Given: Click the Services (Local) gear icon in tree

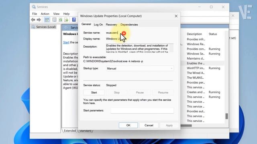Looking at the screenshot, I should tap(33, 27).
